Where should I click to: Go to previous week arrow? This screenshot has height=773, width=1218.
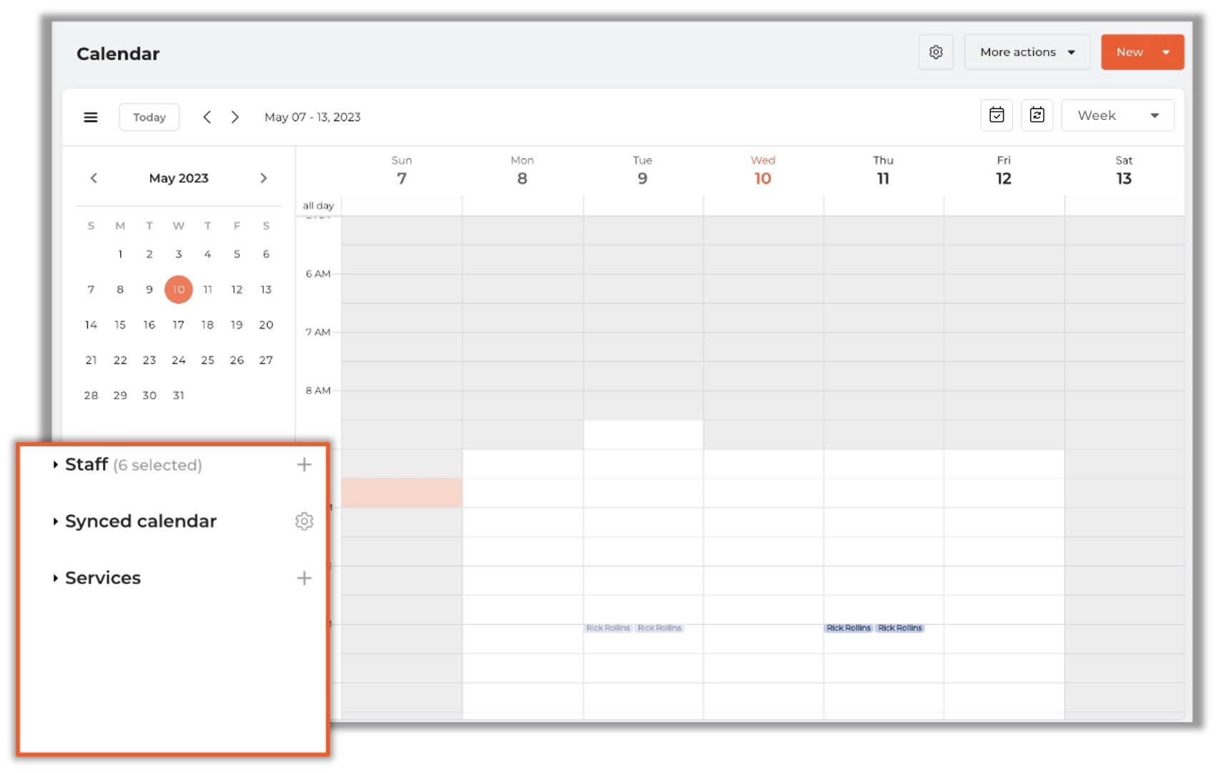pos(207,117)
